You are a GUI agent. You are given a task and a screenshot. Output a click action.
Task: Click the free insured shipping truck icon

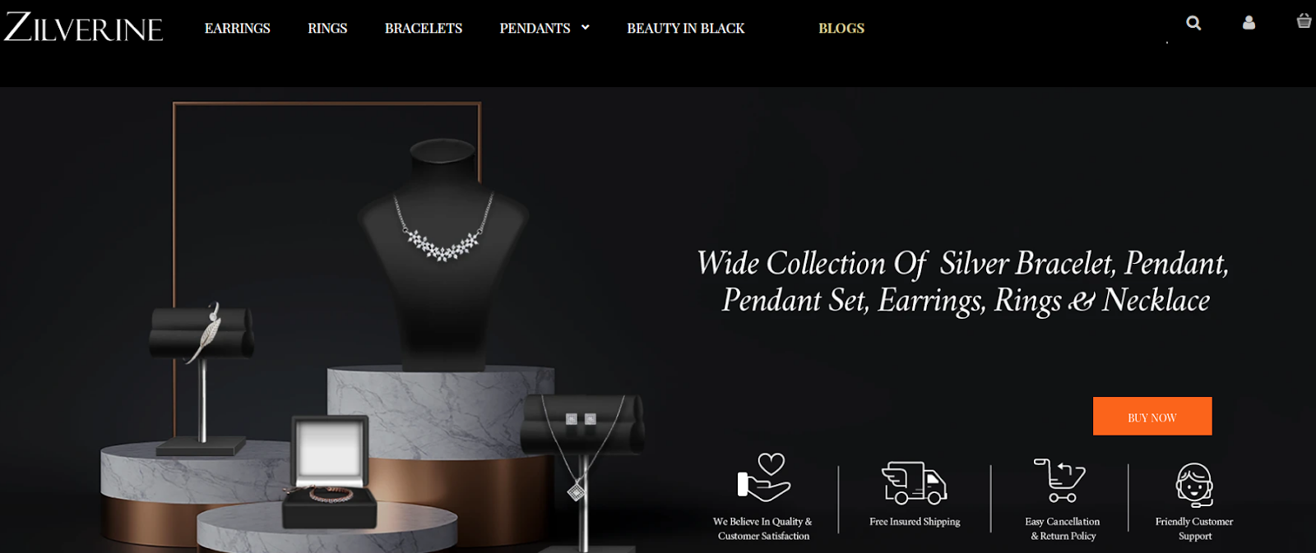(x=915, y=482)
